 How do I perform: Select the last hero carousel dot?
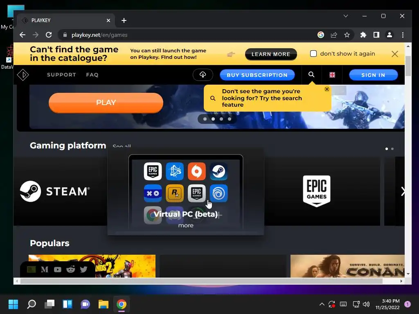tap(230, 119)
